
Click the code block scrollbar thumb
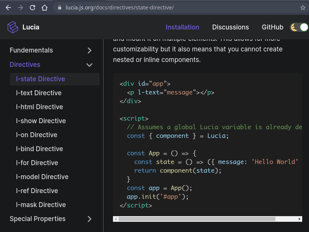(x=197, y=219)
